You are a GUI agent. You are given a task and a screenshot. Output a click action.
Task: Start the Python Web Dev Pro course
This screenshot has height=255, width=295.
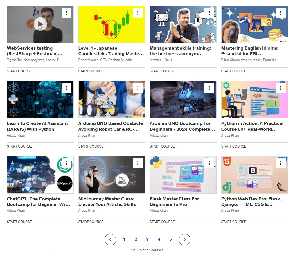[x=234, y=222]
